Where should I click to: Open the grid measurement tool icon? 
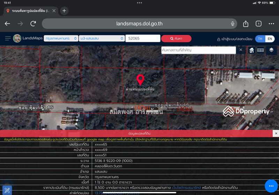tap(260, 50)
